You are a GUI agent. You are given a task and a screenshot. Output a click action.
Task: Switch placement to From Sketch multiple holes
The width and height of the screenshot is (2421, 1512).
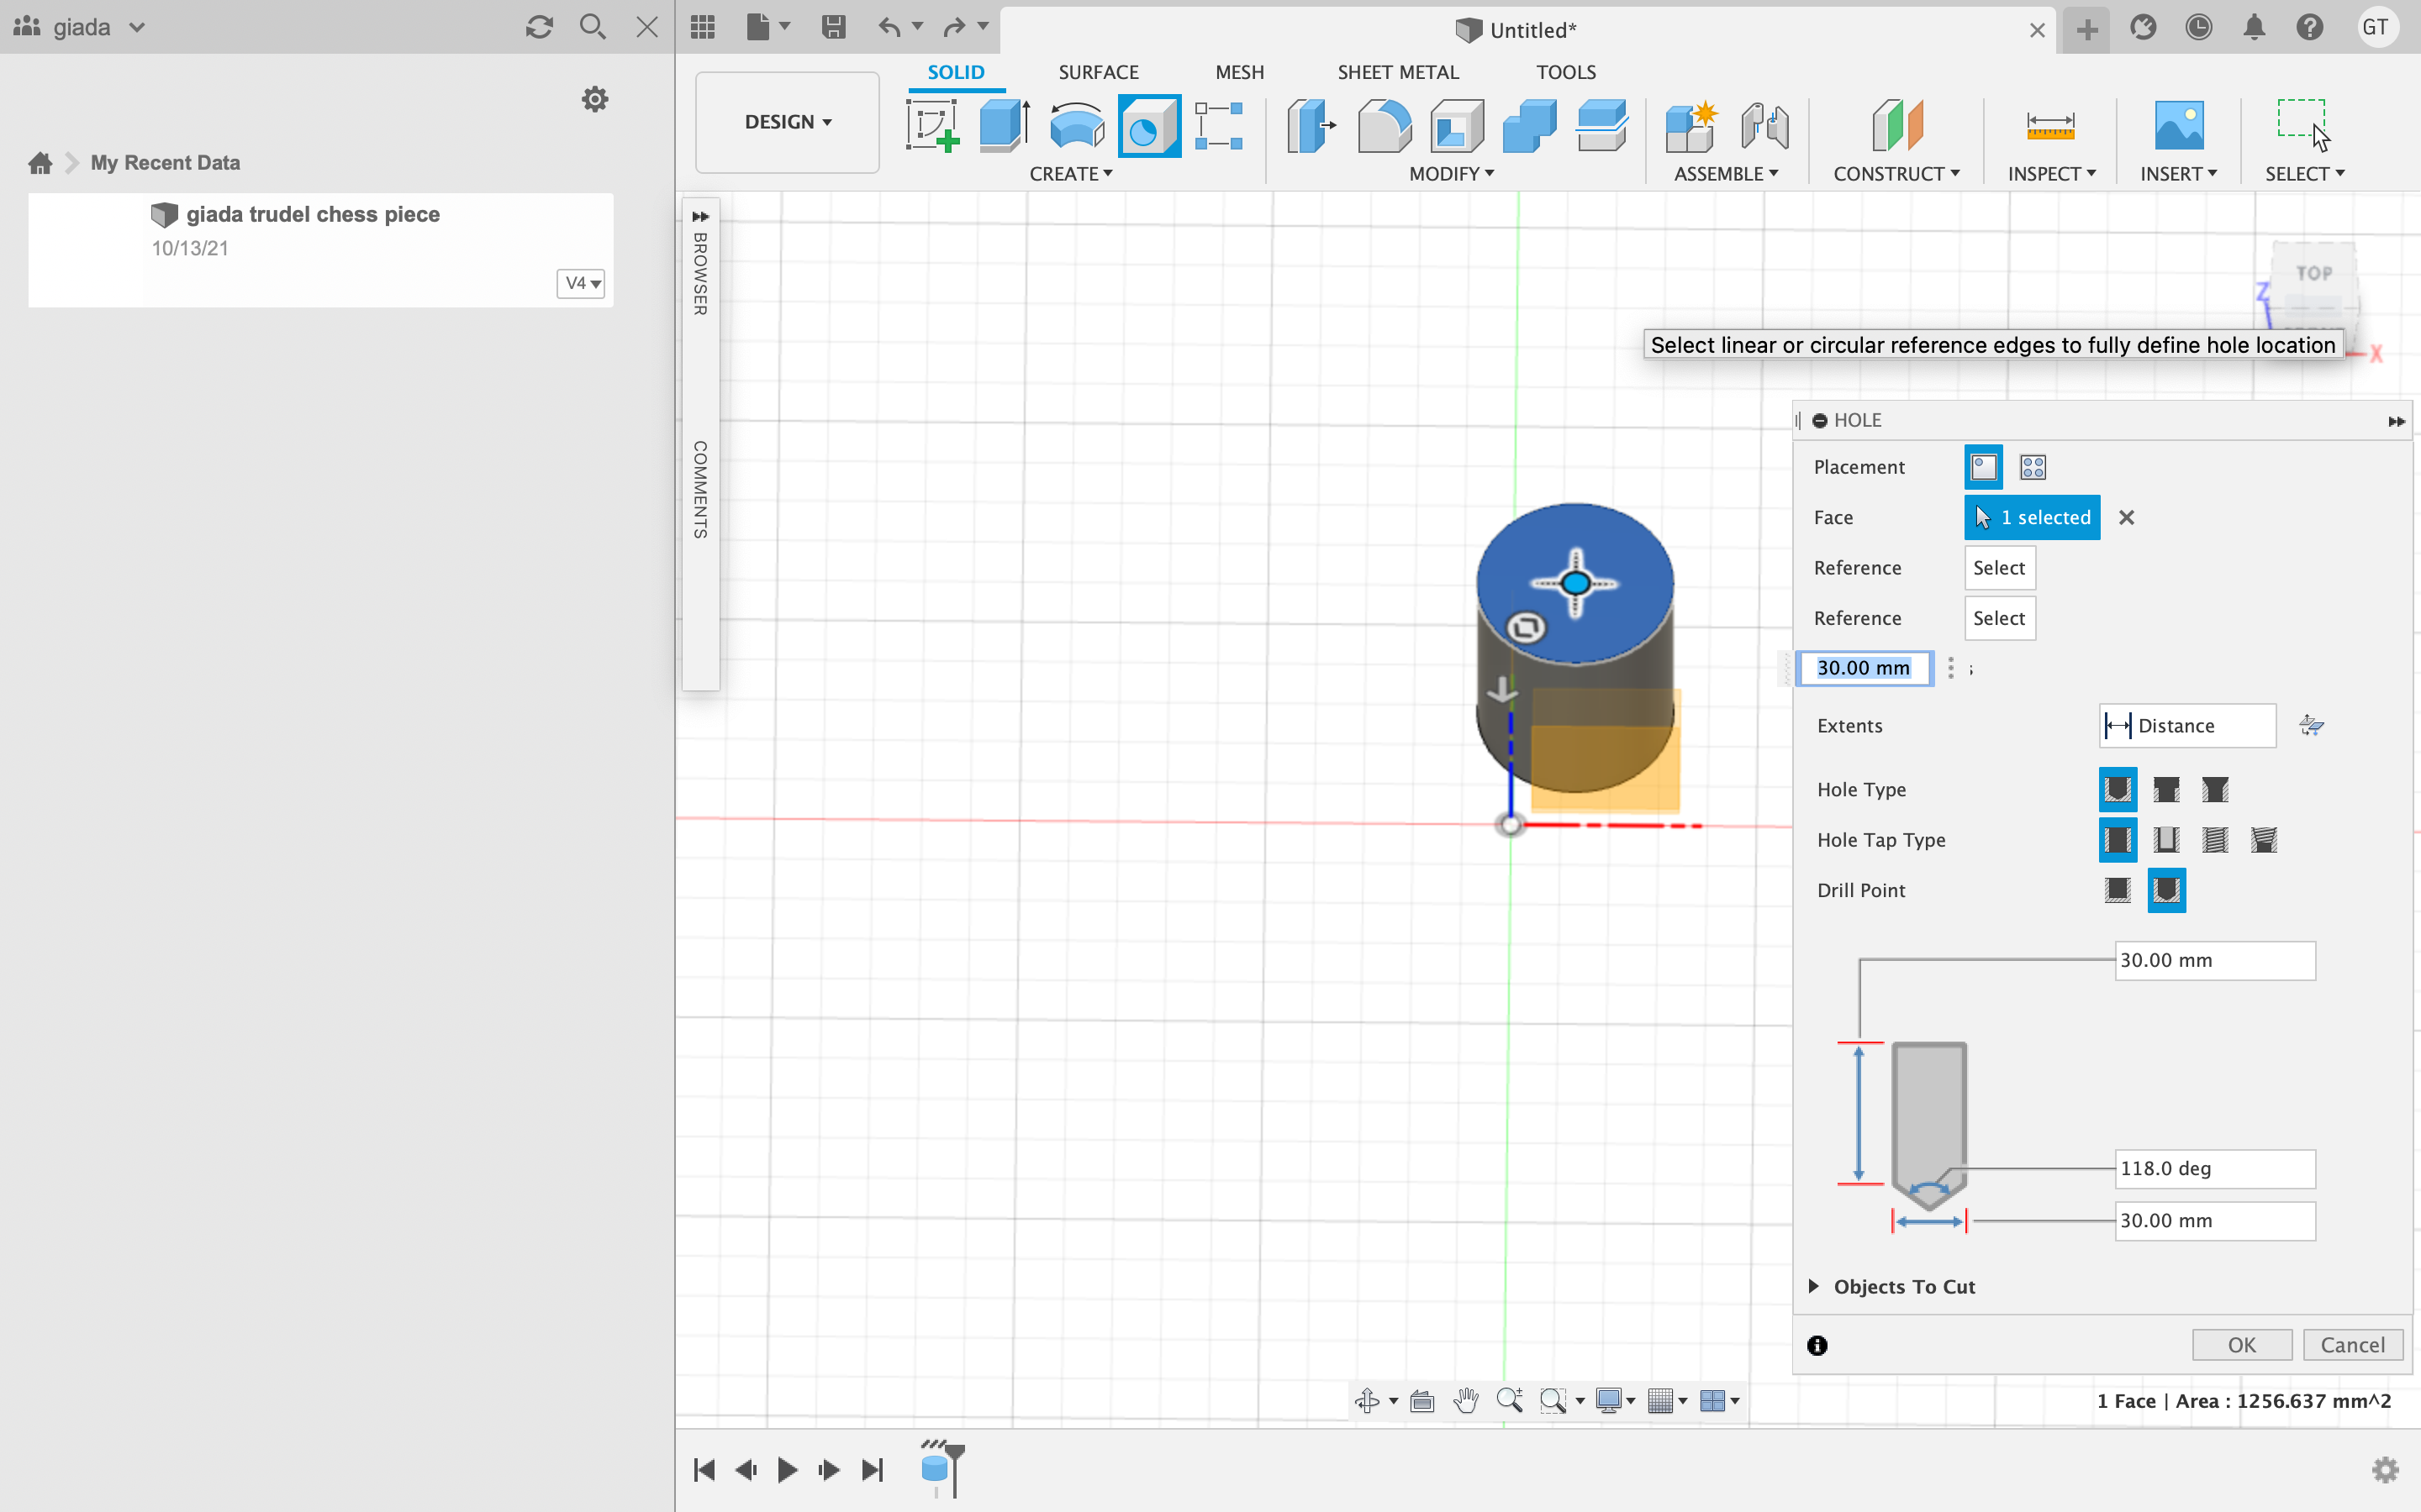(x=2033, y=467)
